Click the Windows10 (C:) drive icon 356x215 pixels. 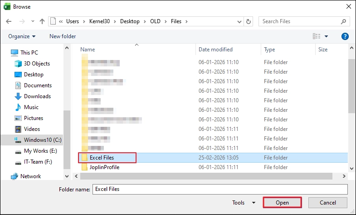click(x=18, y=140)
